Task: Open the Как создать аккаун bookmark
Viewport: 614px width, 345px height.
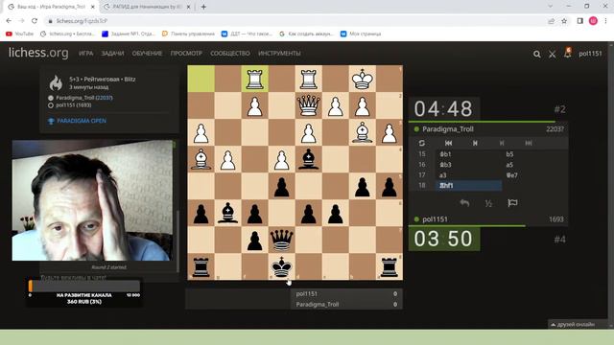Action: pyautogui.click(x=306, y=34)
